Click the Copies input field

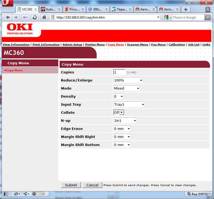[x=119, y=72]
